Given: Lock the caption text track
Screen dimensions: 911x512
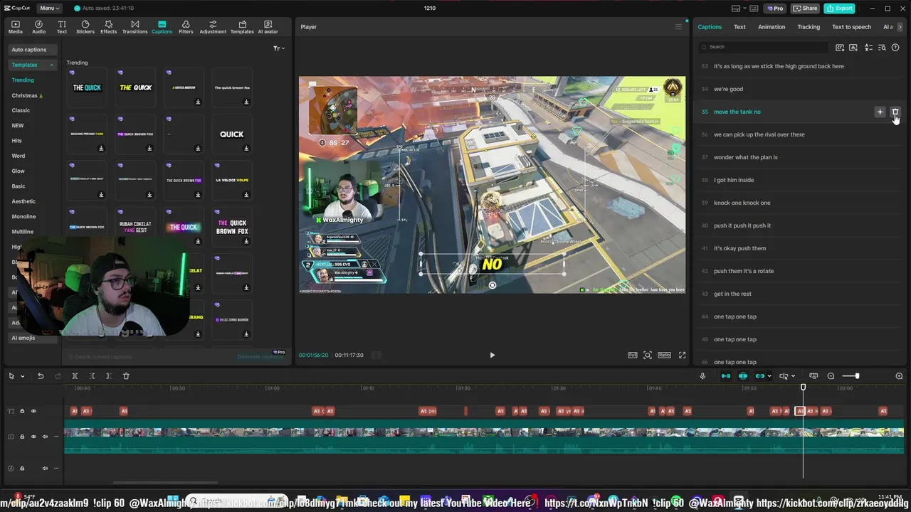Looking at the screenshot, I should [22, 411].
